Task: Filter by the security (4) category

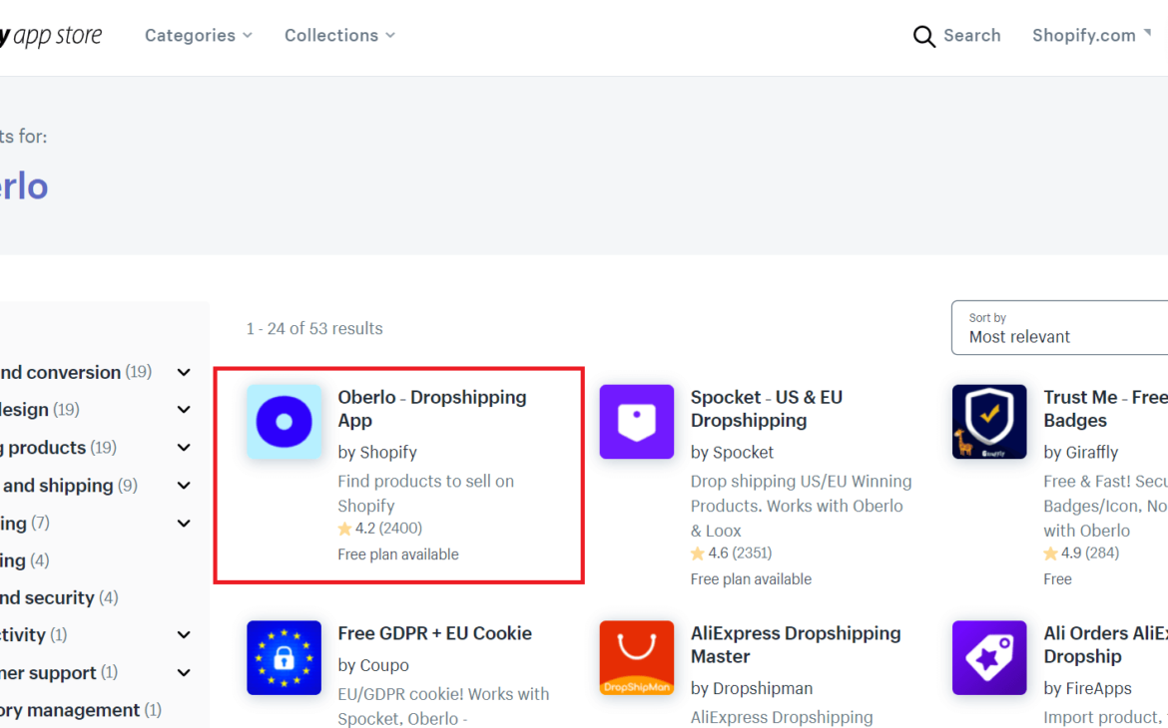Action: click(59, 597)
